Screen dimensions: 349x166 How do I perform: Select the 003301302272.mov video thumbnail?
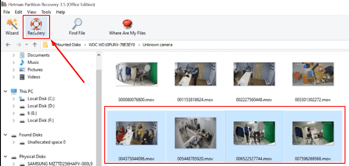(x=313, y=74)
